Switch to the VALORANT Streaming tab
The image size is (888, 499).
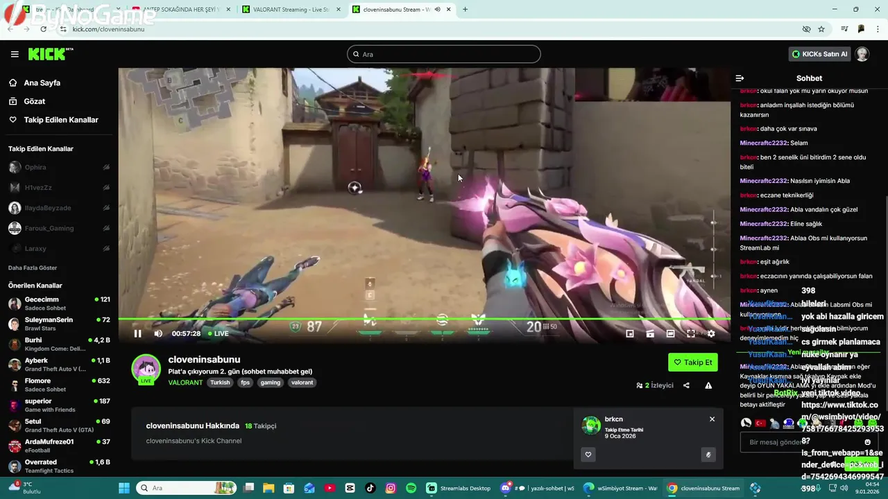pos(291,10)
